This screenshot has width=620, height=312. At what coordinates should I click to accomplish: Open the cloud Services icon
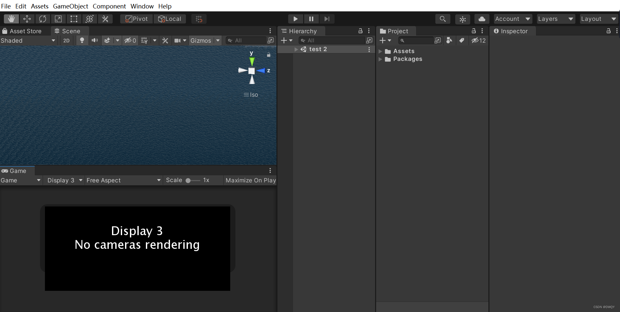tap(482, 19)
